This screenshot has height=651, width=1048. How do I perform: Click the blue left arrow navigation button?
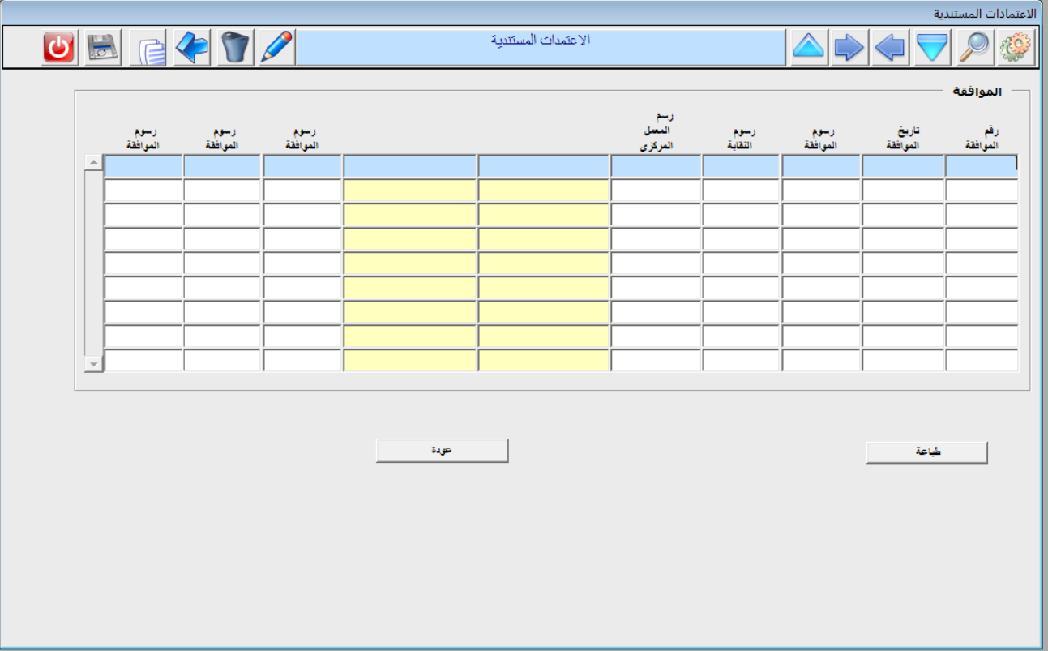[x=890, y=49]
